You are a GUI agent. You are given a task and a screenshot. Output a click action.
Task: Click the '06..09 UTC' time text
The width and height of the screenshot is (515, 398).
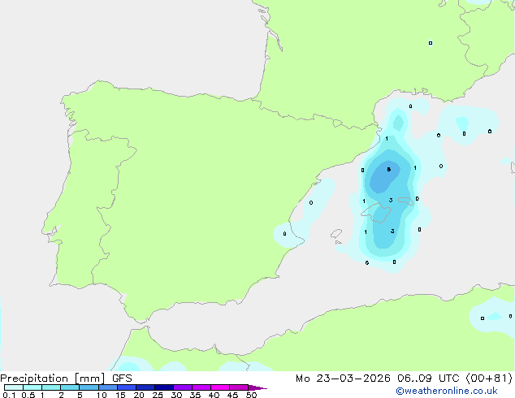(427, 379)
